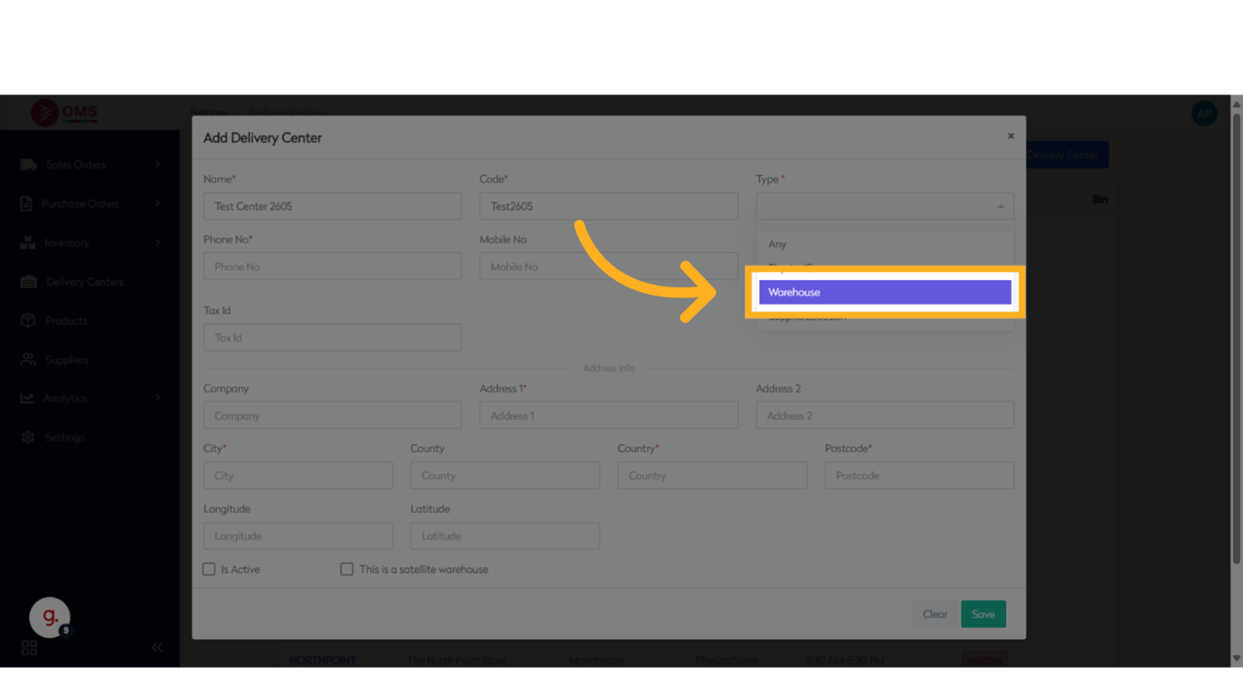Click the Products cube icon
1243x699 pixels.
28,321
